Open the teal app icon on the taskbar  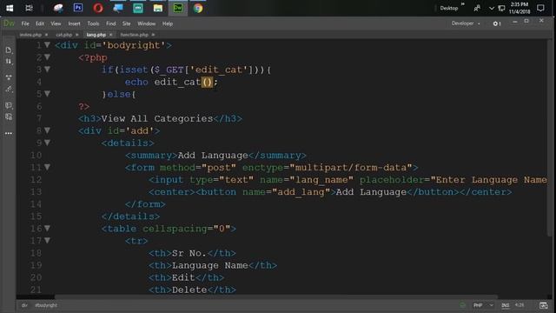pyautogui.click(x=138, y=8)
